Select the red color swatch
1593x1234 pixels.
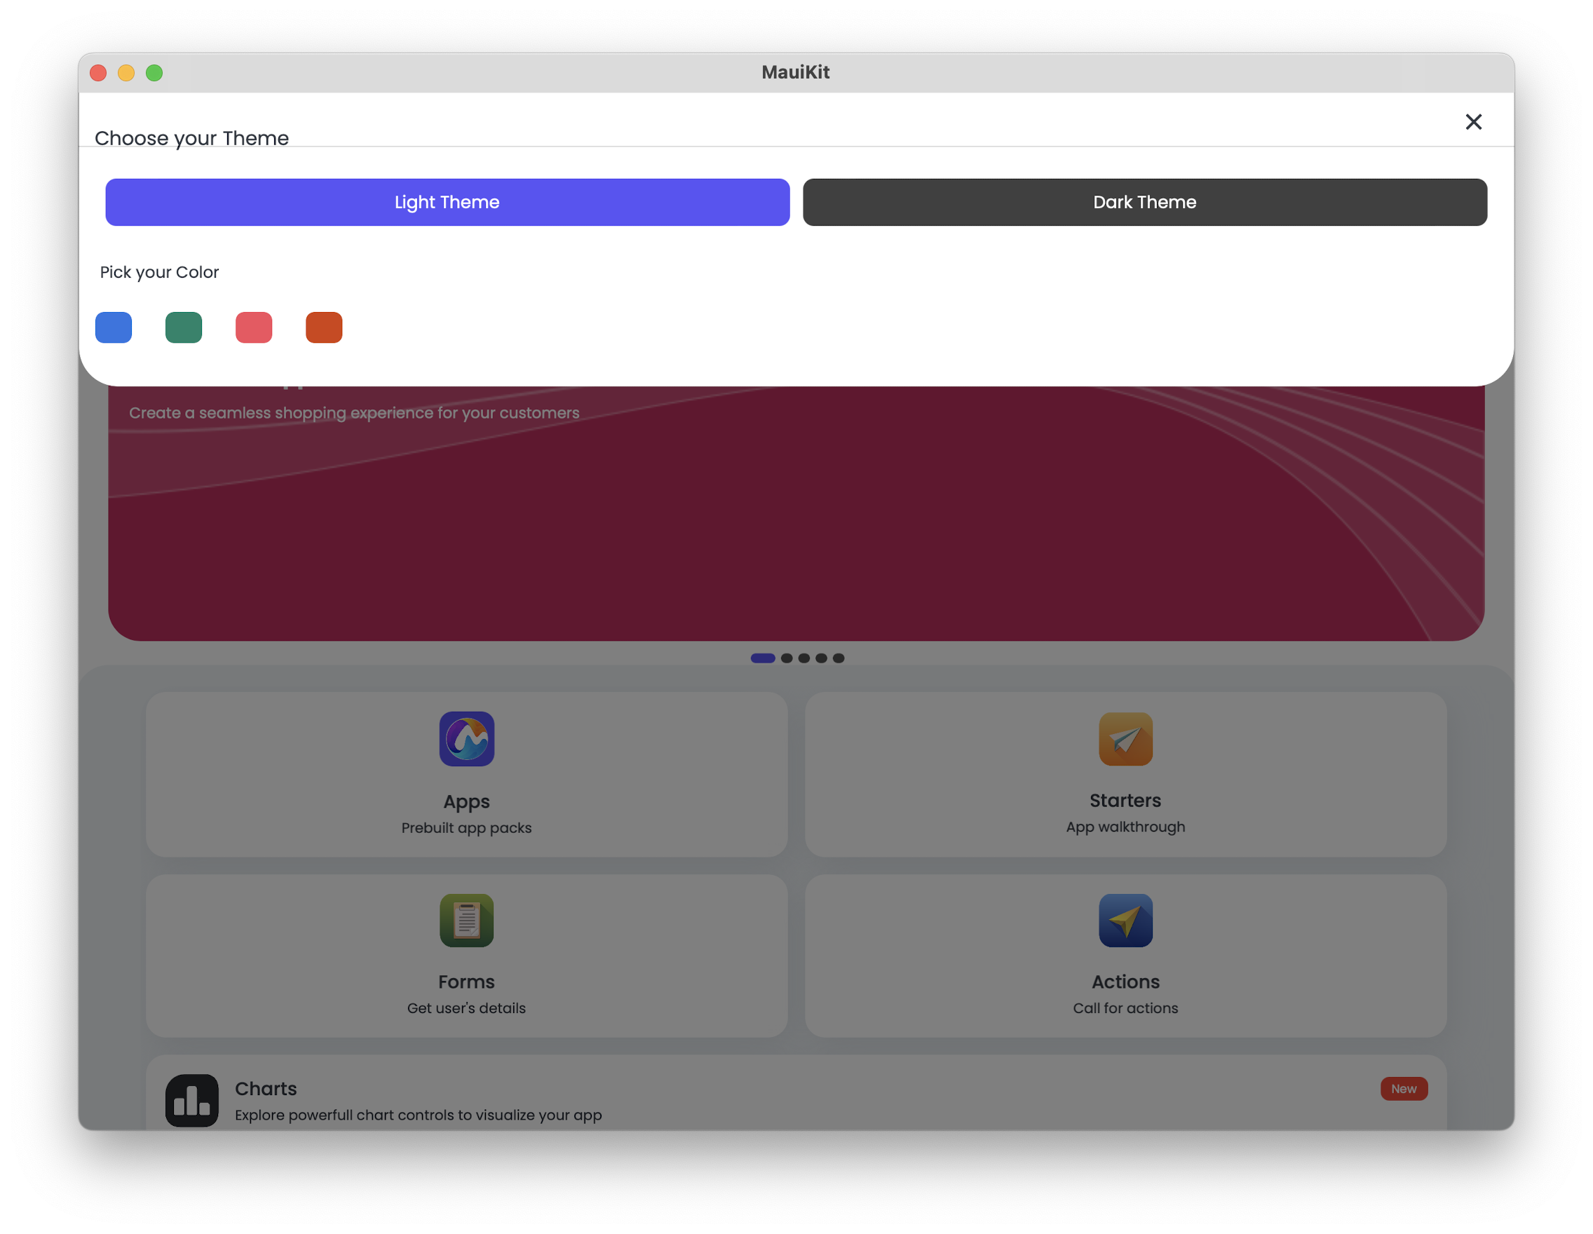point(253,326)
